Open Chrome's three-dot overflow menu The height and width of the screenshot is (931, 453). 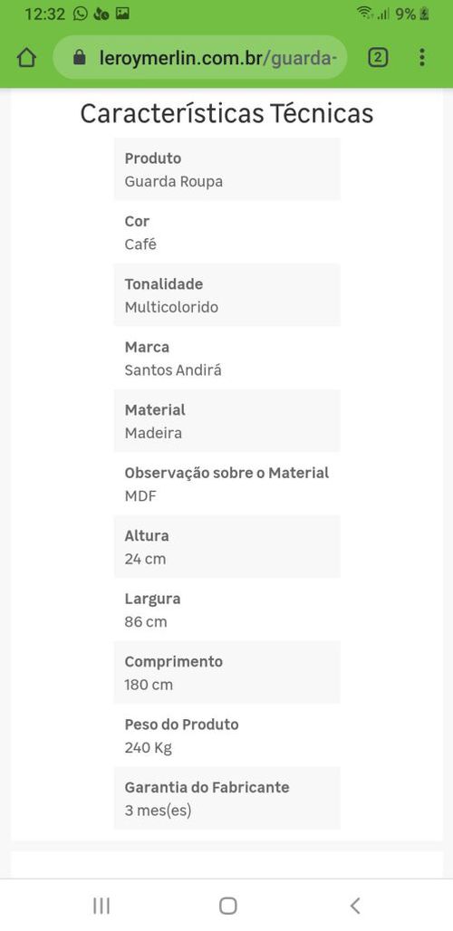click(422, 58)
